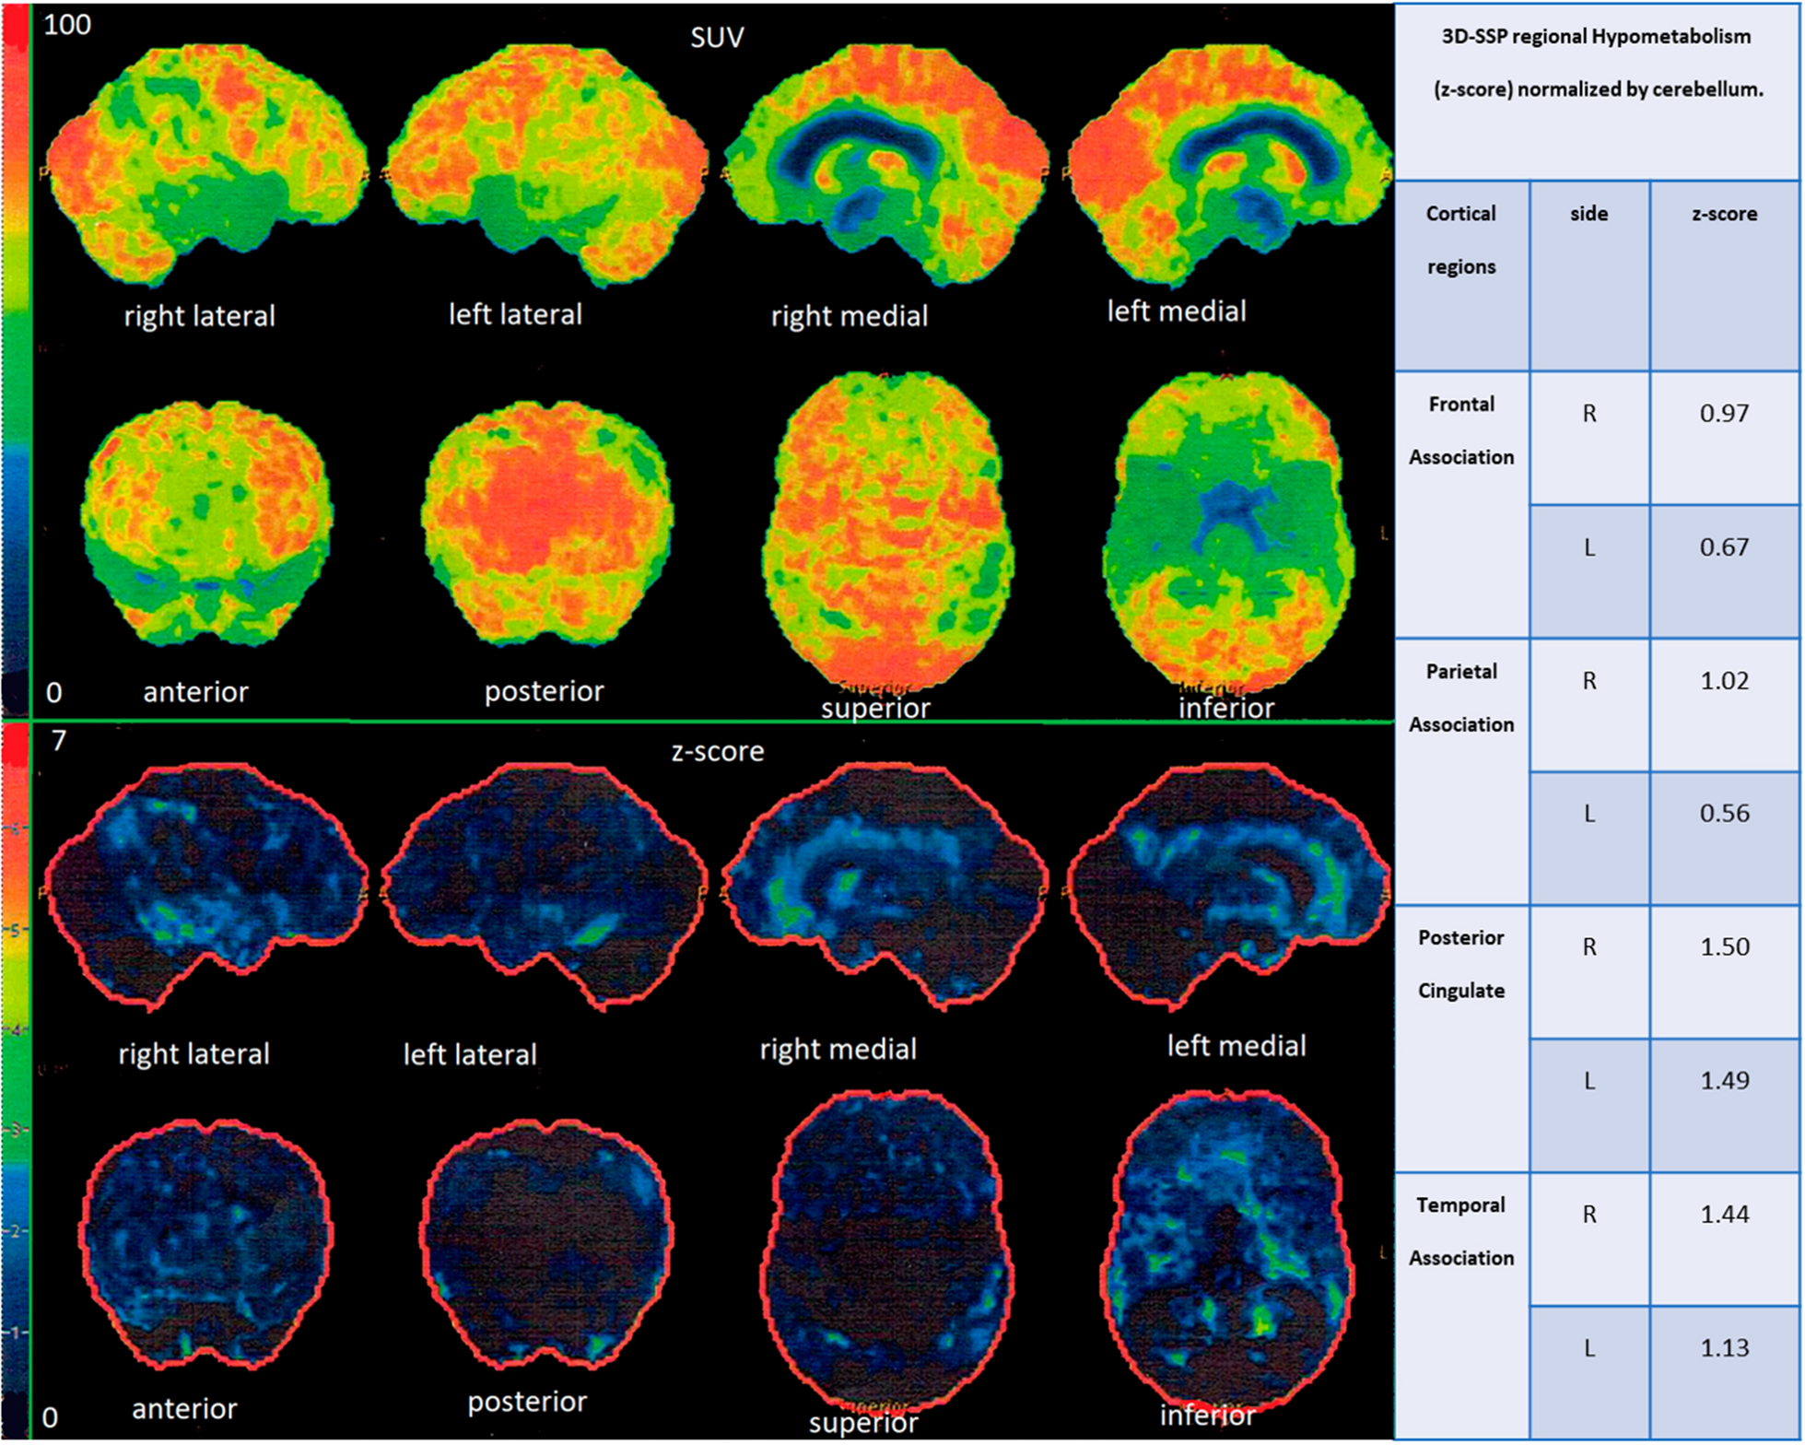Select the SUV superior brain view

pyautogui.click(x=888, y=532)
